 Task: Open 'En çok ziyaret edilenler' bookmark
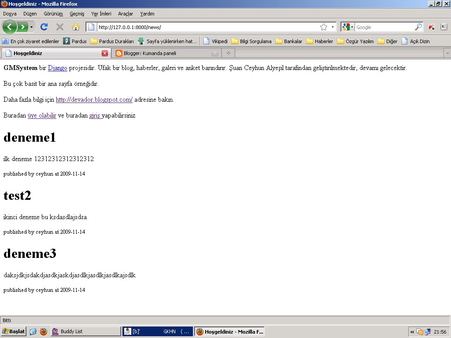click(30, 41)
